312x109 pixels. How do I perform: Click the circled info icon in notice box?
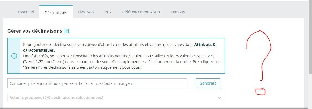click(14, 56)
